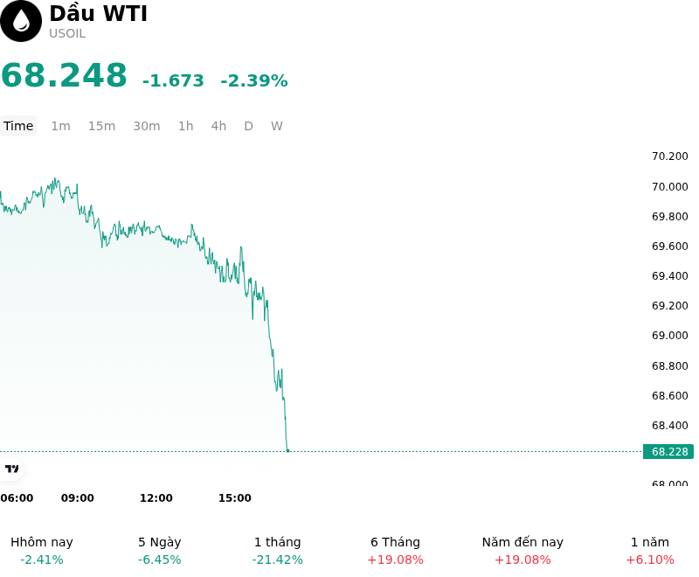
Task: Switch chart to 1m interval
Action: click(x=60, y=126)
